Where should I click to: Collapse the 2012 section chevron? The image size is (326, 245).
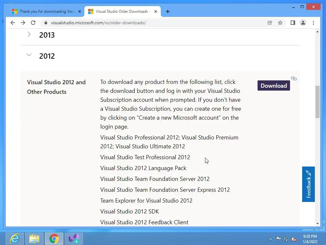pyautogui.click(x=29, y=55)
